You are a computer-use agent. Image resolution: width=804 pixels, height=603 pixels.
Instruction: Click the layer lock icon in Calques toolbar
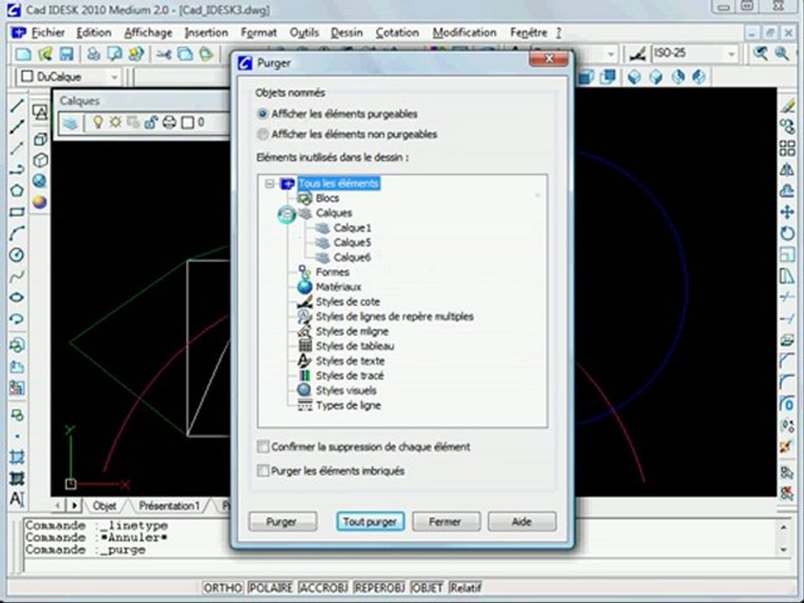pos(151,122)
